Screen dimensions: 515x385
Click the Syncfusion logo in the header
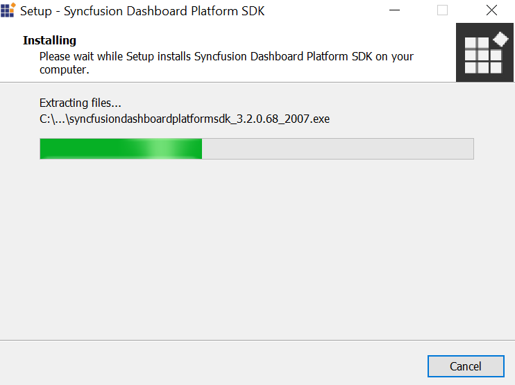pyautogui.click(x=484, y=53)
